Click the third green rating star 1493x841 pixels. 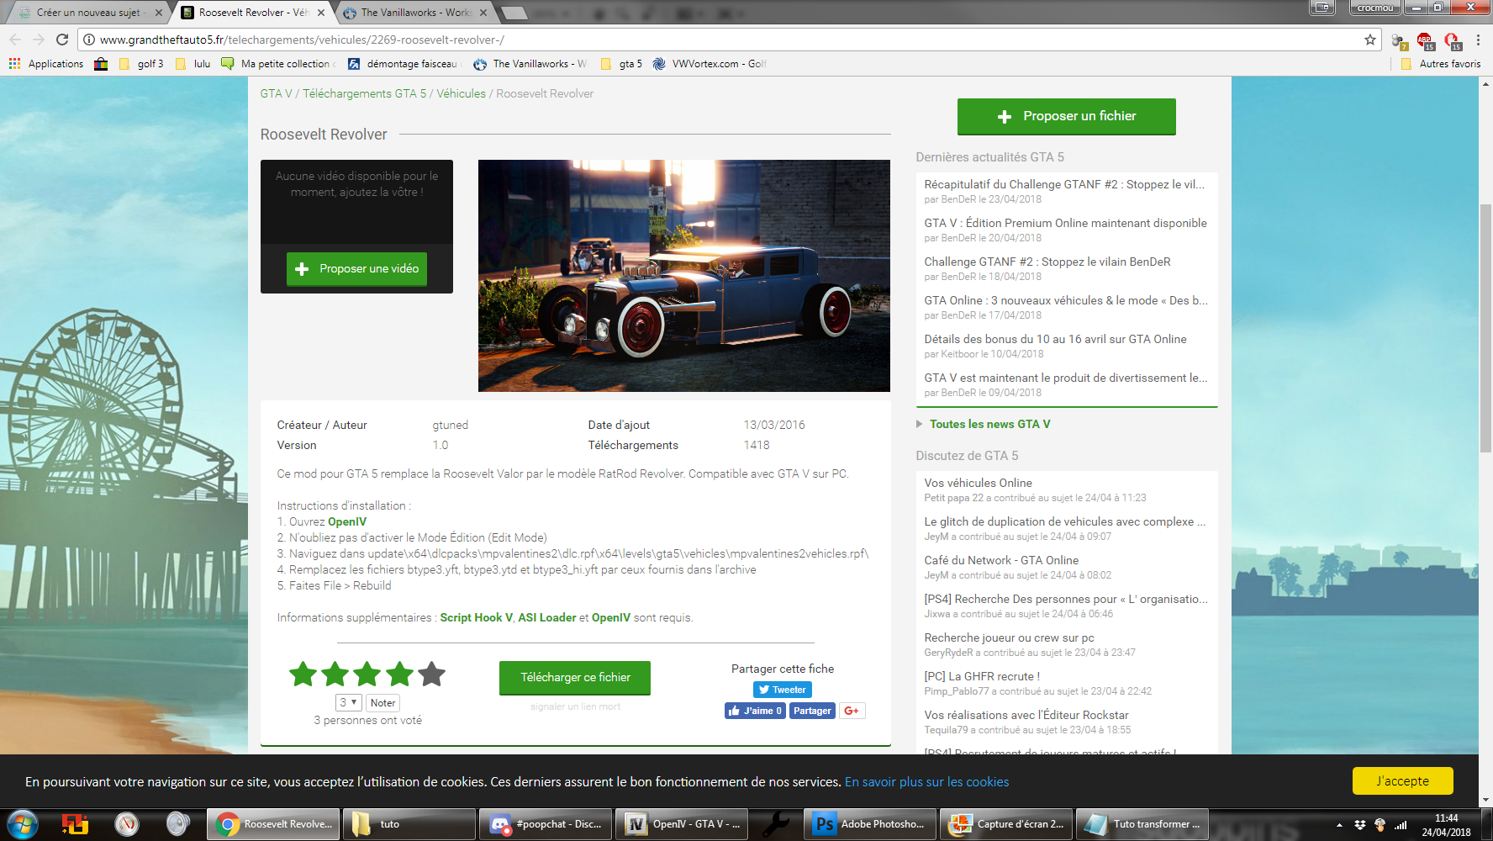pos(367,674)
